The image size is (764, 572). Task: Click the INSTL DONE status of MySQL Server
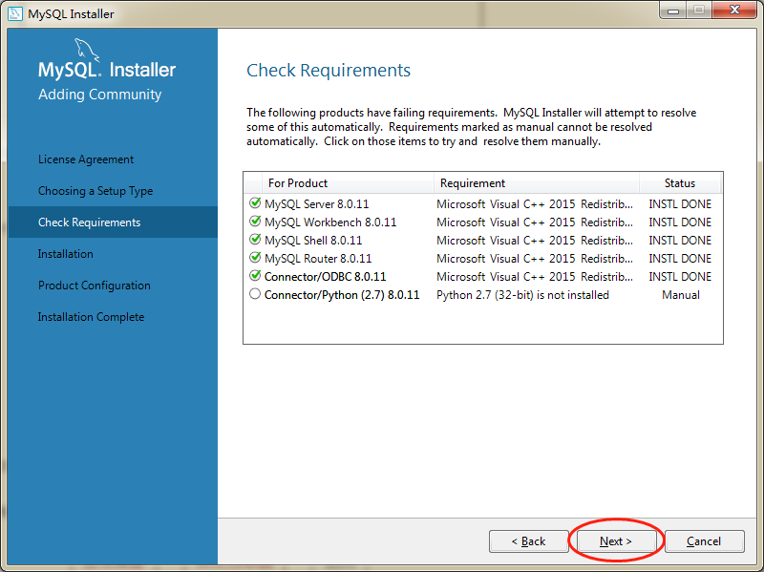tap(680, 203)
